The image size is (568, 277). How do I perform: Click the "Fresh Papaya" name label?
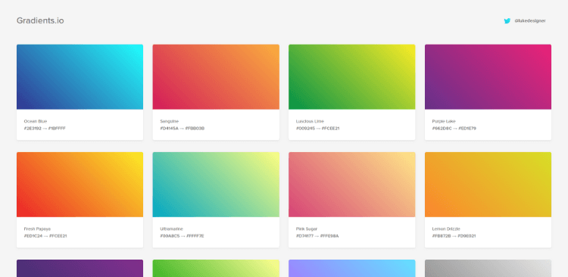pos(37,229)
